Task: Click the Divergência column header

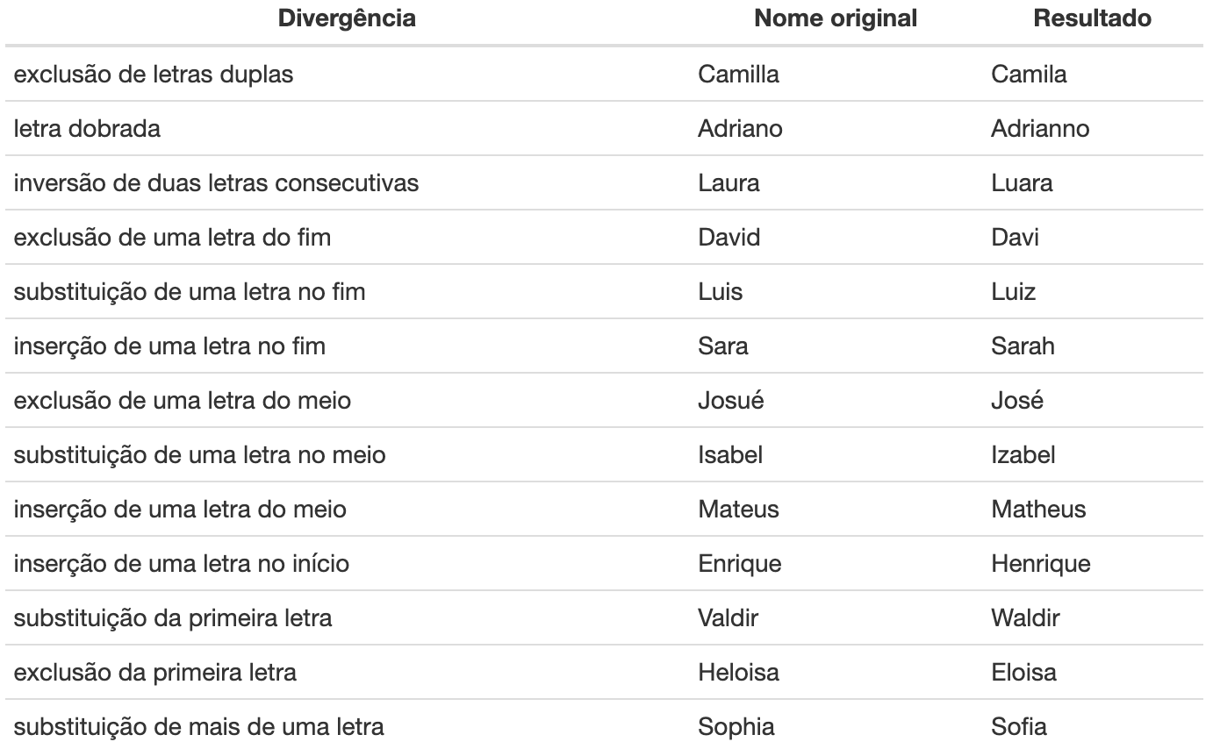Action: [x=347, y=18]
